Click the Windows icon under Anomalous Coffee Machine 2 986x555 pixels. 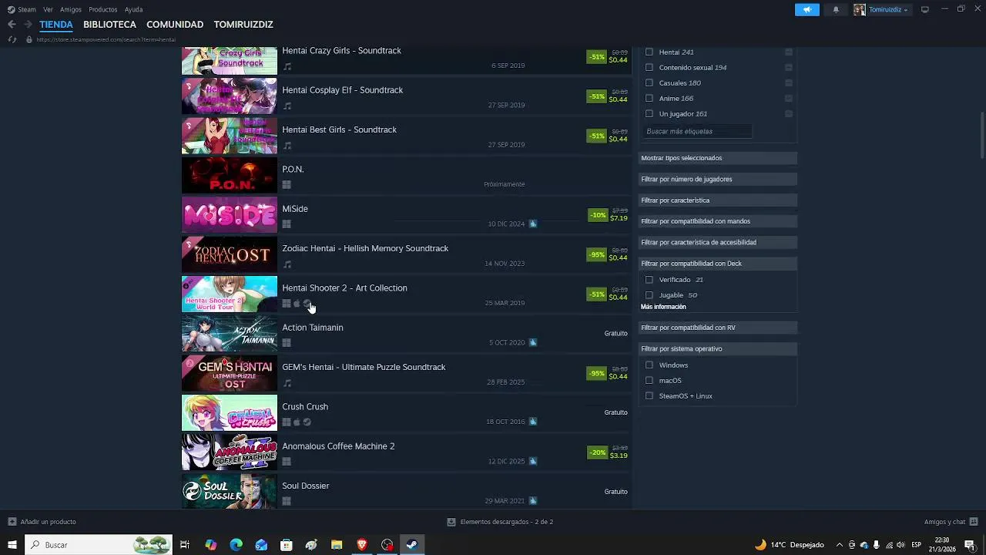pos(287,462)
